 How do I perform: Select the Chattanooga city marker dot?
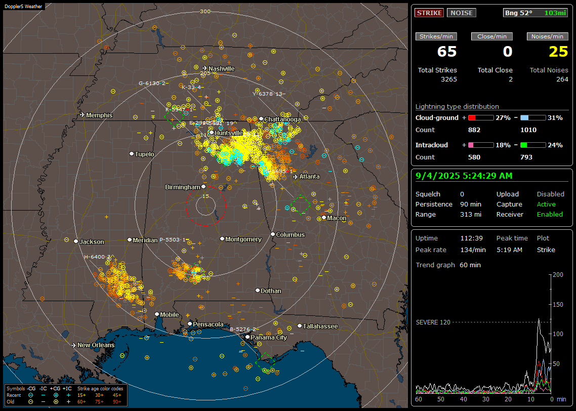(261, 119)
